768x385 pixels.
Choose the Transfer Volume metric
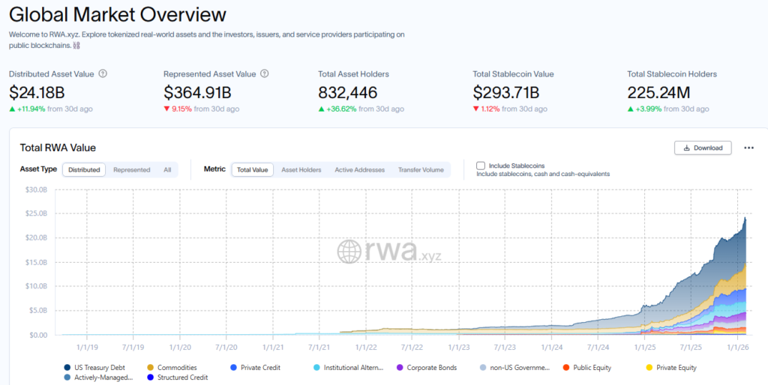tap(421, 170)
